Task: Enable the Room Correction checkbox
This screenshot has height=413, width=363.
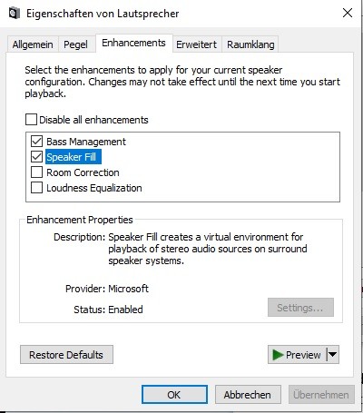Action: pyautogui.click(x=36, y=172)
